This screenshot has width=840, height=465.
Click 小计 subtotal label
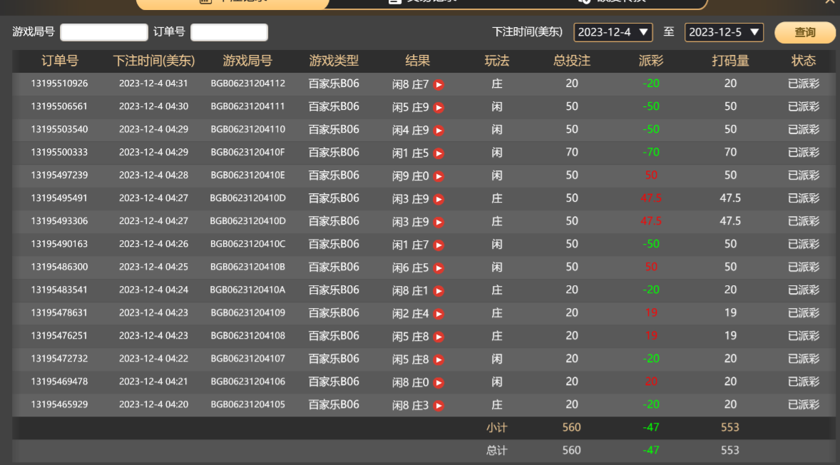tap(496, 428)
